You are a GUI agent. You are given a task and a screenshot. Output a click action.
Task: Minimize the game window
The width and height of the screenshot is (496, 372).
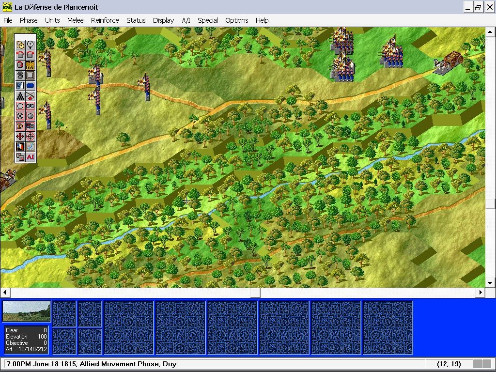(x=468, y=7)
